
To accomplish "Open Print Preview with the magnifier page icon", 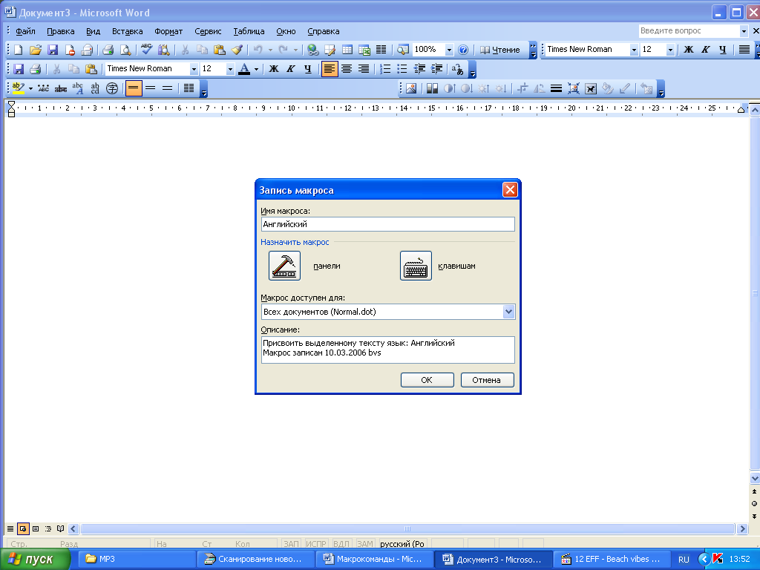I will (125, 50).
